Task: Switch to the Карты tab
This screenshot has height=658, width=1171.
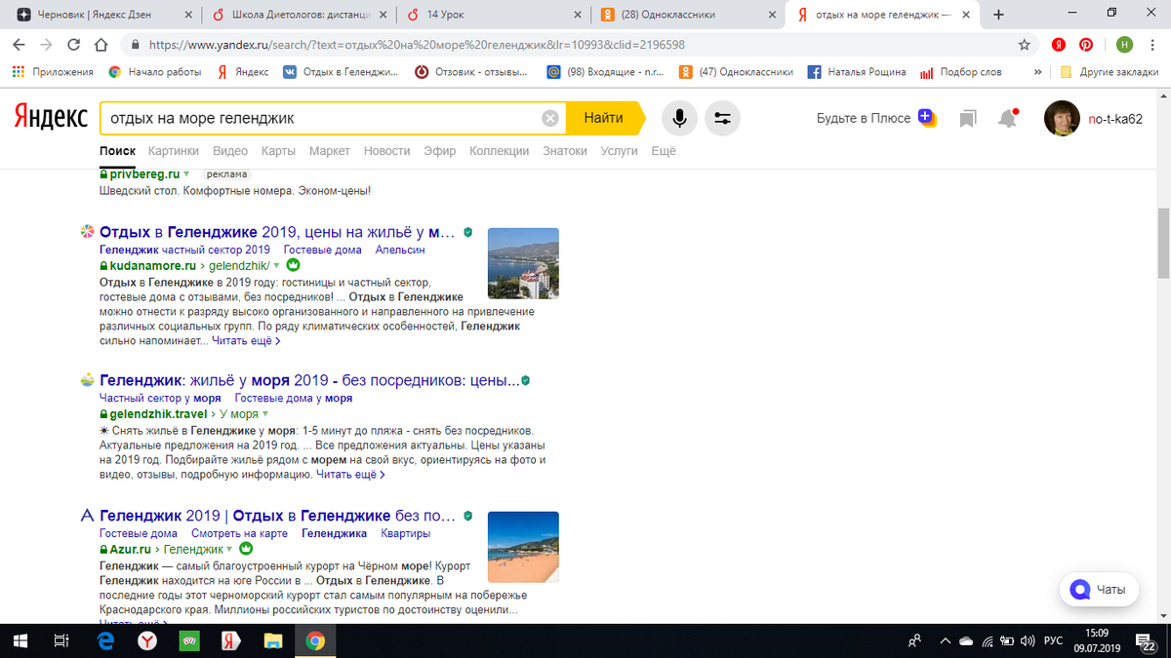Action: point(278,151)
